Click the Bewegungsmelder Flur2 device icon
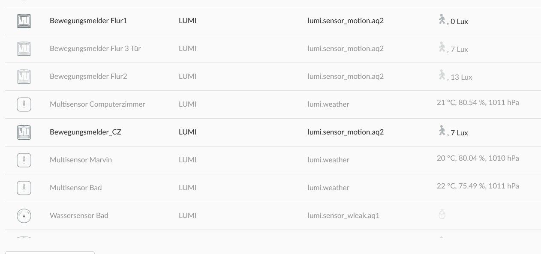This screenshot has height=254, width=541. point(24,77)
